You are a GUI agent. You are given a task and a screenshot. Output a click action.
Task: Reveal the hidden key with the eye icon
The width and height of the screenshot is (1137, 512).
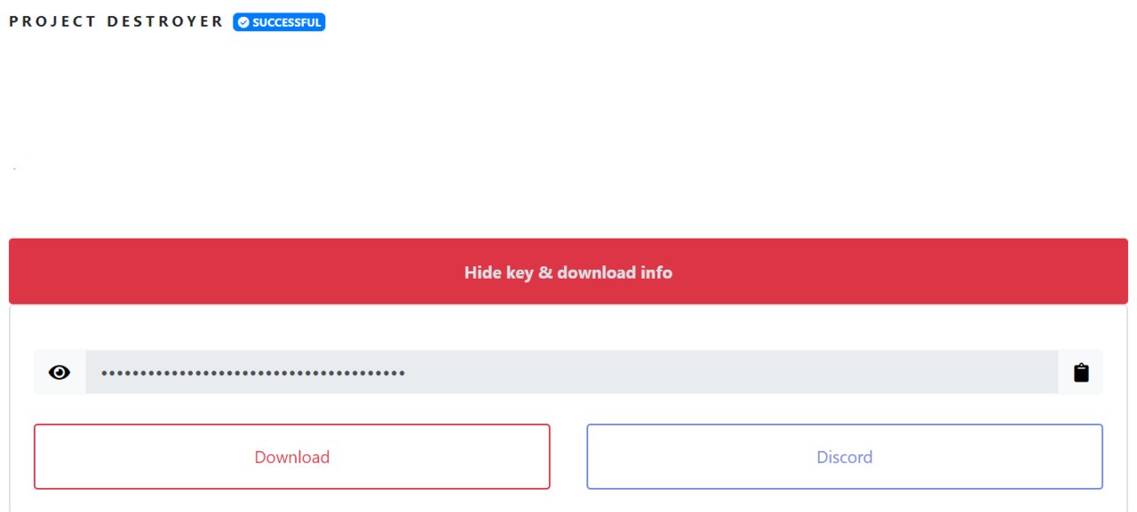[x=60, y=373]
